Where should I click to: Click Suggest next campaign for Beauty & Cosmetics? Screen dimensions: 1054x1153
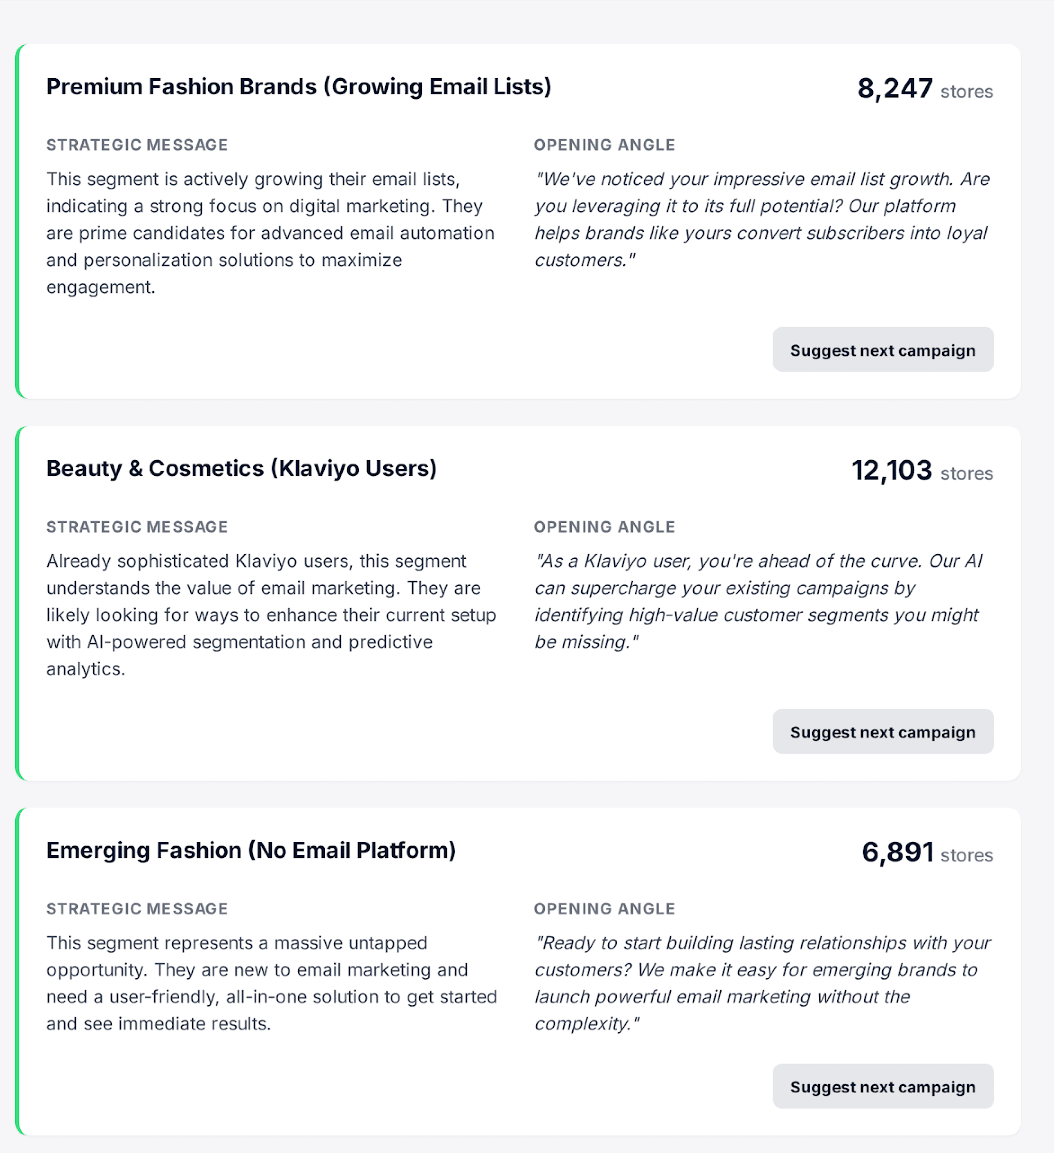click(882, 732)
